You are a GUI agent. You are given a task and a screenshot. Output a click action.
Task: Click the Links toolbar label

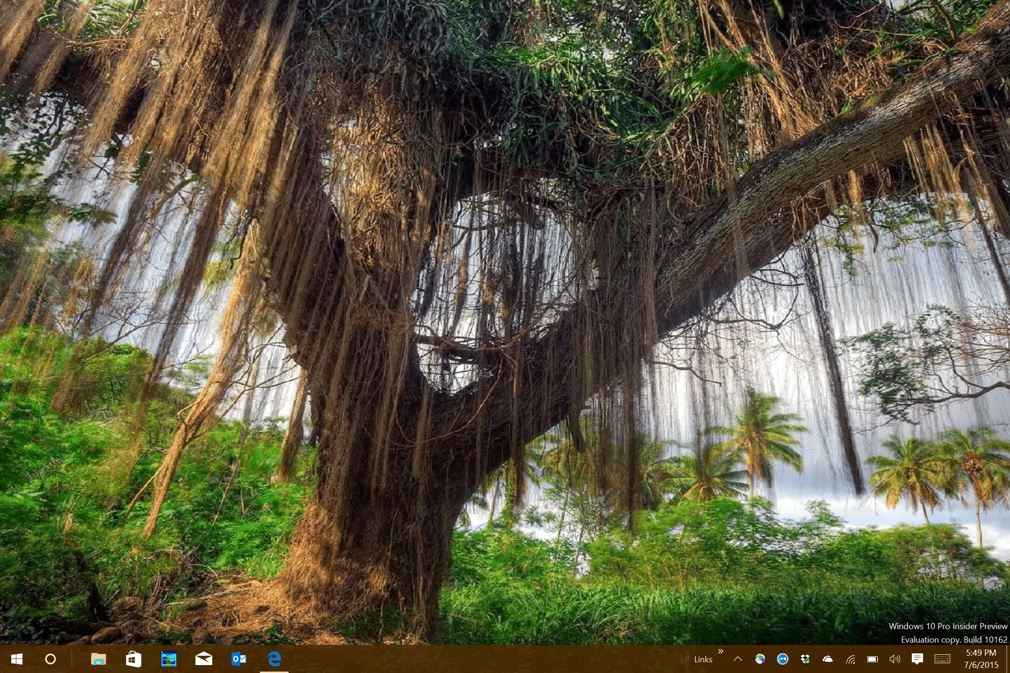[x=703, y=659]
